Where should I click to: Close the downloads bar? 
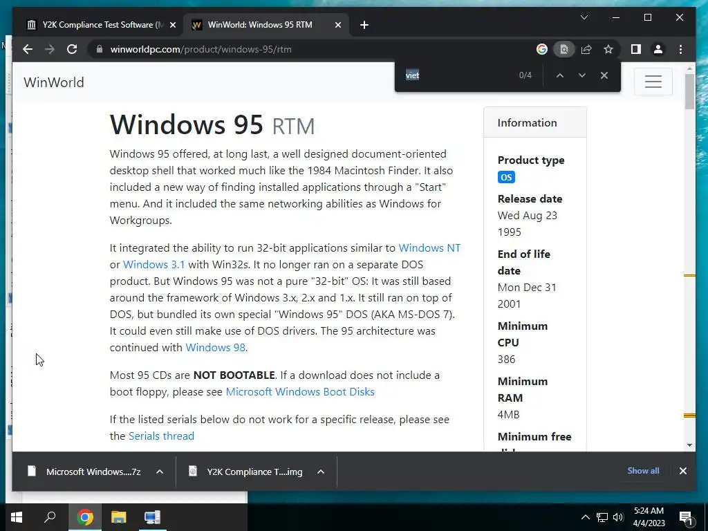(682, 471)
